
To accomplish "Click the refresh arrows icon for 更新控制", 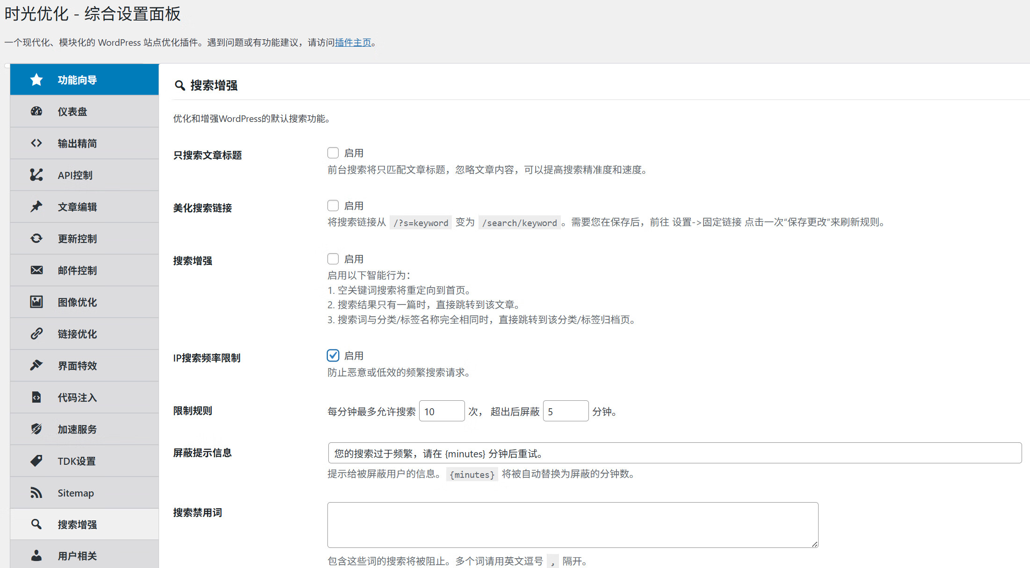I will tap(36, 238).
